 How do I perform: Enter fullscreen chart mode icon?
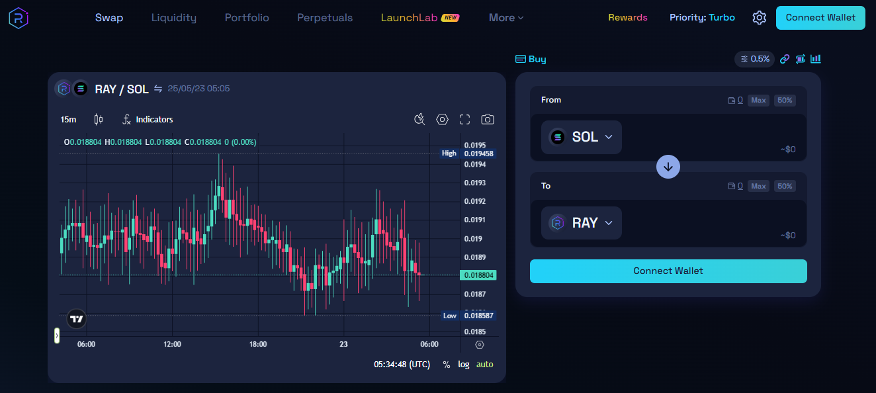click(x=465, y=119)
